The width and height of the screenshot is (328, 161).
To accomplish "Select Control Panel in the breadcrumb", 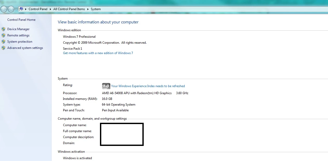I will pyautogui.click(x=38, y=9).
